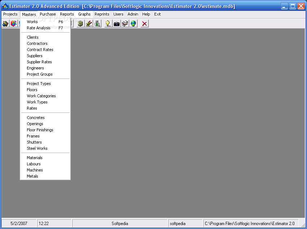Click the folder with globe toolbar icon
This screenshot has width=307, height=229.
[x=5, y=24]
